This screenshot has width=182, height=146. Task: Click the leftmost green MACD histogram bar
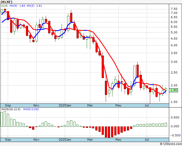pyautogui.click(x=2, y=120)
